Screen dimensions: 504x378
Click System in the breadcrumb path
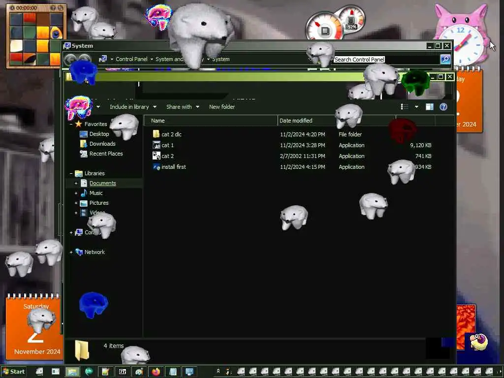221,59
